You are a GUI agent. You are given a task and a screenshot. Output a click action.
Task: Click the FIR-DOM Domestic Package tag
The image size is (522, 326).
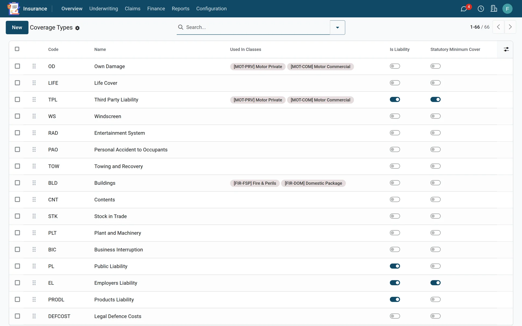coord(313,183)
